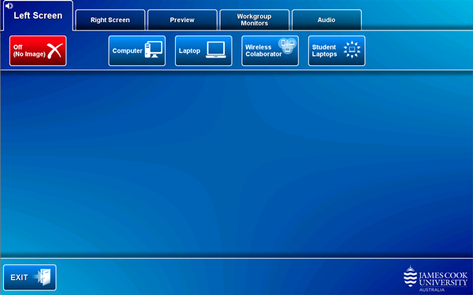Switch to the Right Screen tab
Viewport: 473px width, 295px height.
[110, 20]
